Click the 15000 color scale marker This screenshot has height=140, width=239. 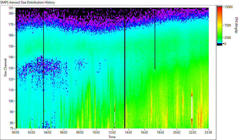pyautogui.click(x=228, y=7)
